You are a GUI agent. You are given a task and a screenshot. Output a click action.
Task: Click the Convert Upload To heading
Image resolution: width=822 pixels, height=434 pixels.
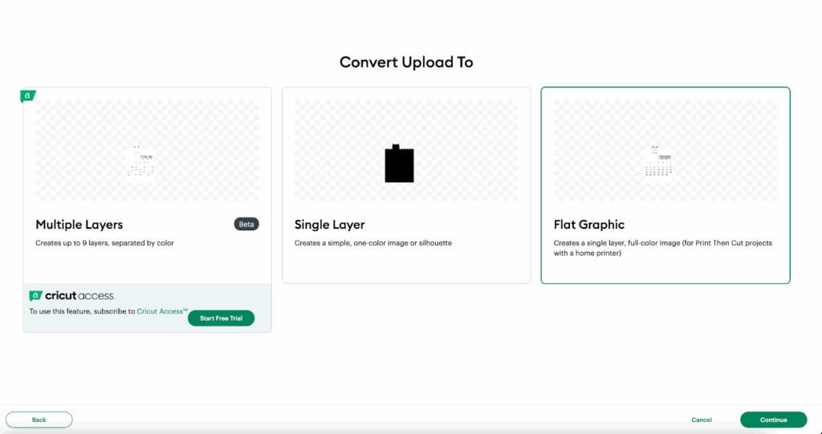pos(406,63)
